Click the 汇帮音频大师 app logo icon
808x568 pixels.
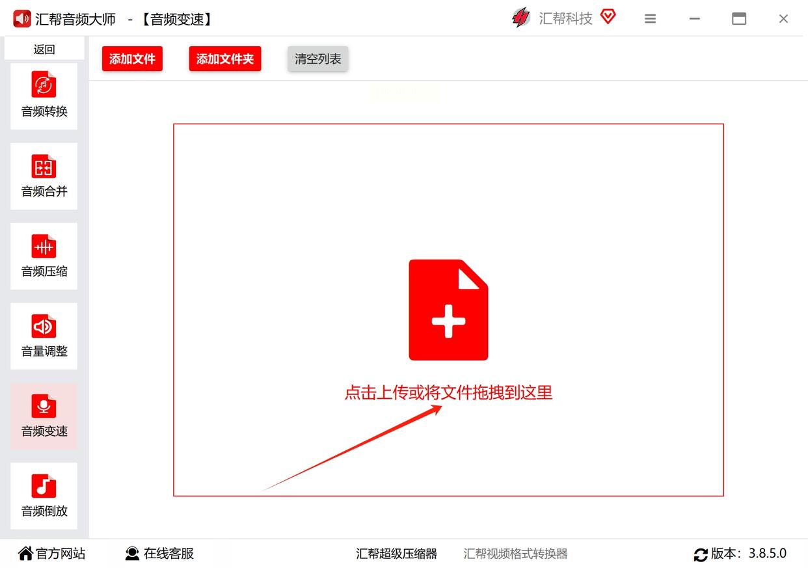tap(22, 19)
